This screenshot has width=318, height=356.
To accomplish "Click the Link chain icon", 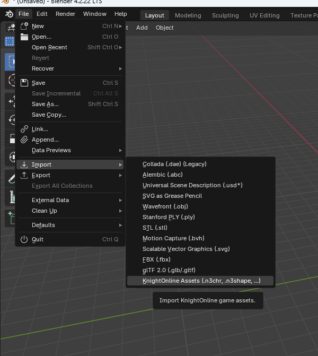I will (24, 129).
